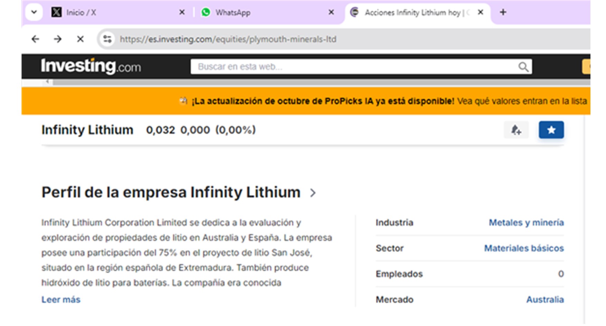Open the Metales y minería link

tap(526, 223)
